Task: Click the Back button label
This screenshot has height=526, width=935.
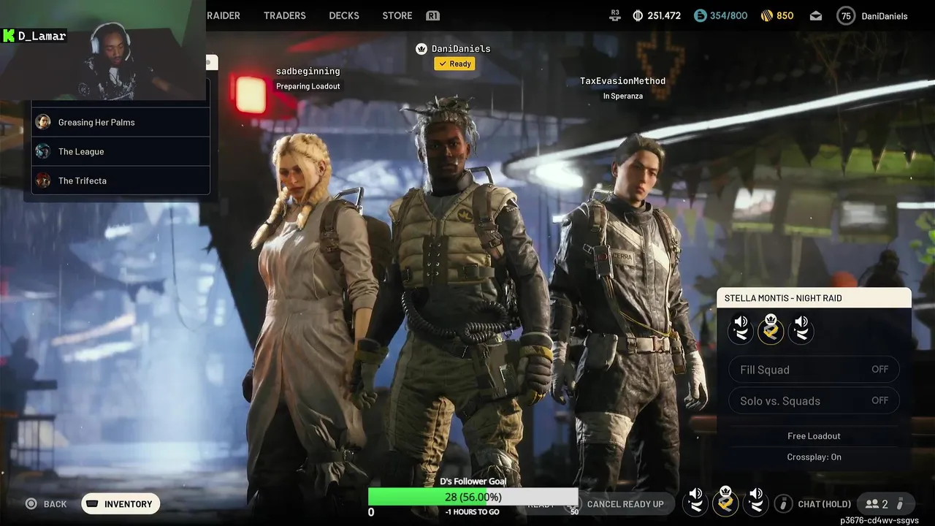Action: pyautogui.click(x=56, y=504)
